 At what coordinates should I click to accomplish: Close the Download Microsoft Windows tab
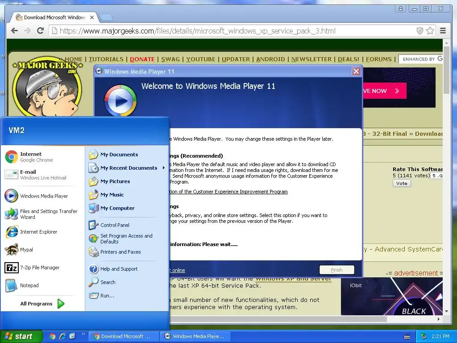pos(92,17)
